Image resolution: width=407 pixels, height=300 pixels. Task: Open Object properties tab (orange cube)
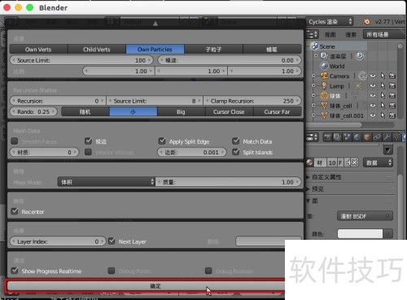coord(367,137)
